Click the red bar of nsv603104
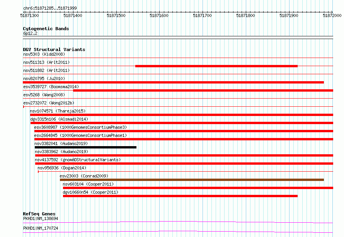Image resolution: width=344 pixels, height=237 pixels. (x=198, y=188)
